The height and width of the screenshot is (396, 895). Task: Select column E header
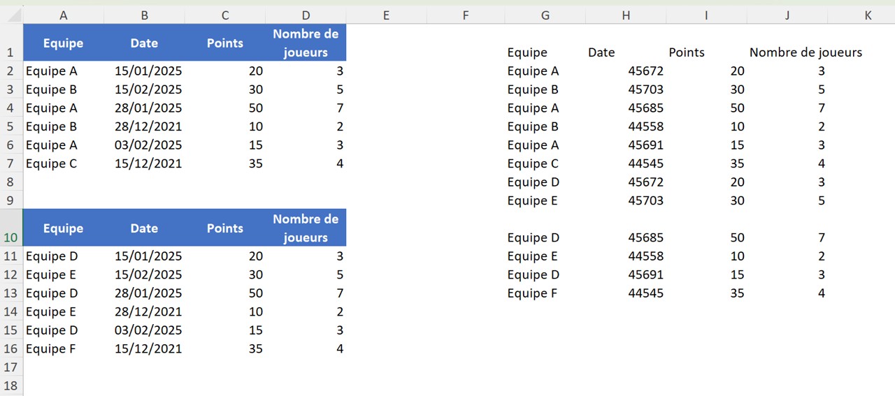[x=385, y=15]
